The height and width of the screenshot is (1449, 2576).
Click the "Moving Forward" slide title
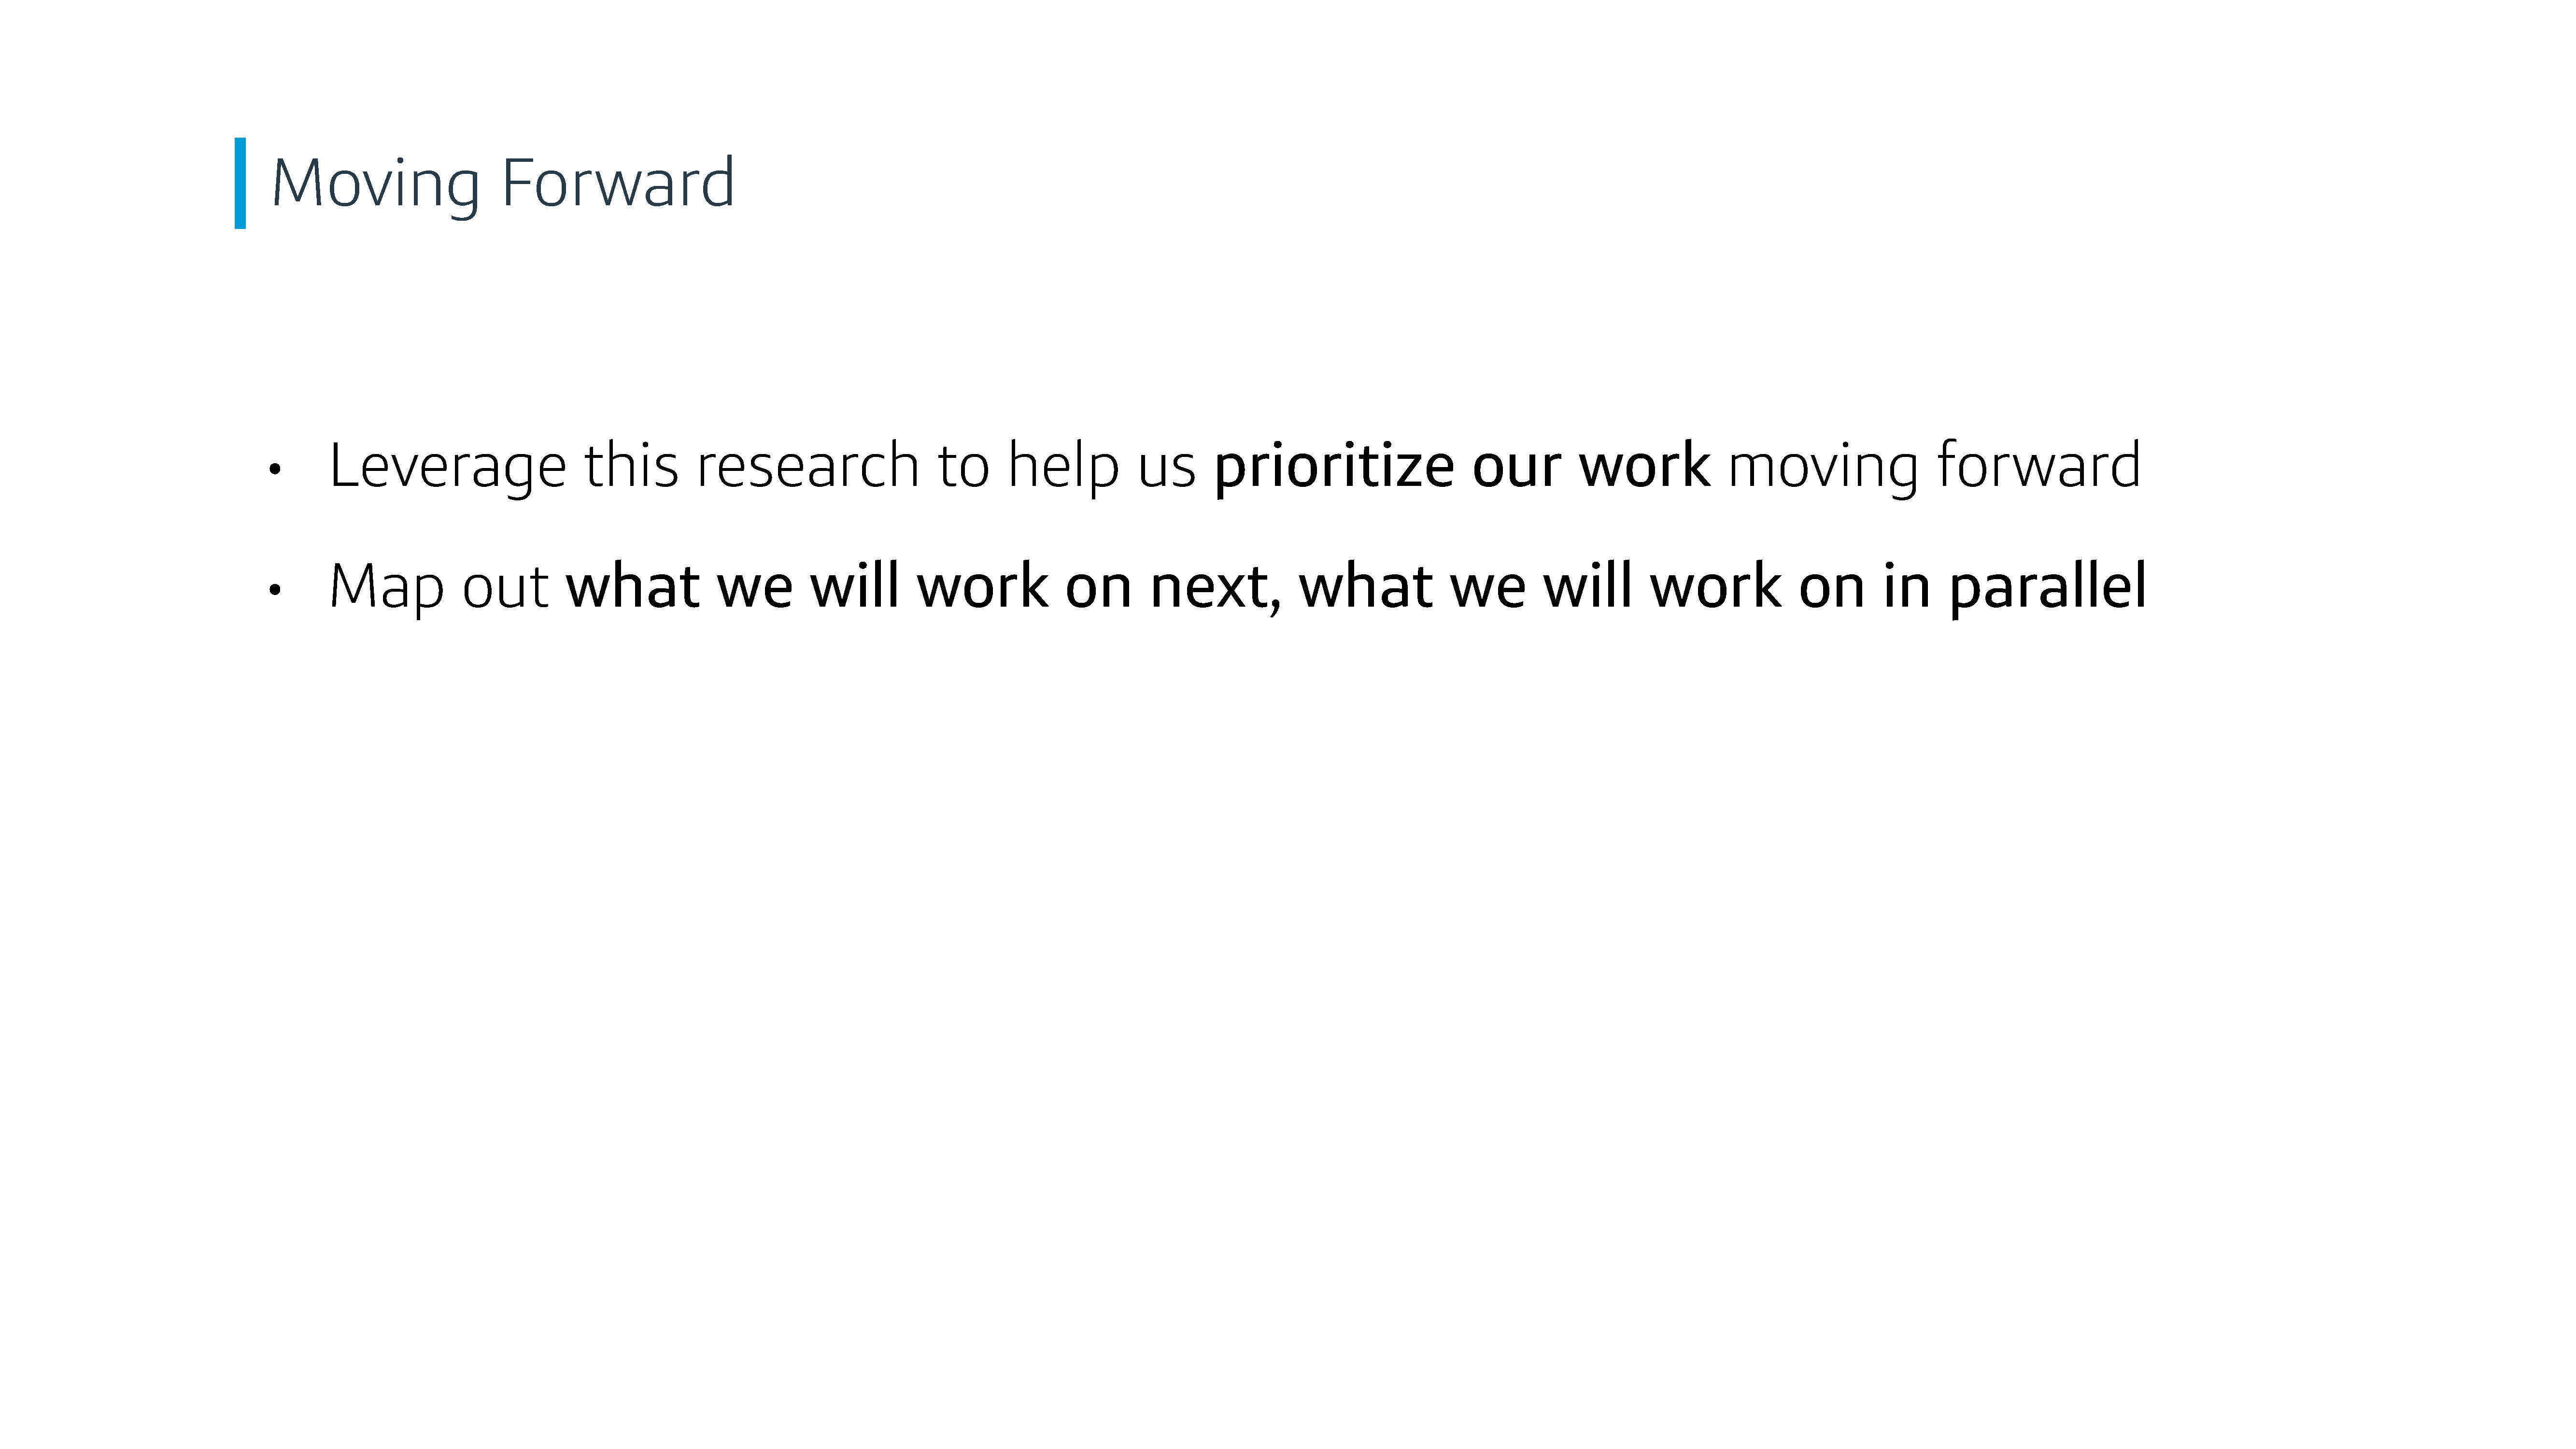click(503, 185)
